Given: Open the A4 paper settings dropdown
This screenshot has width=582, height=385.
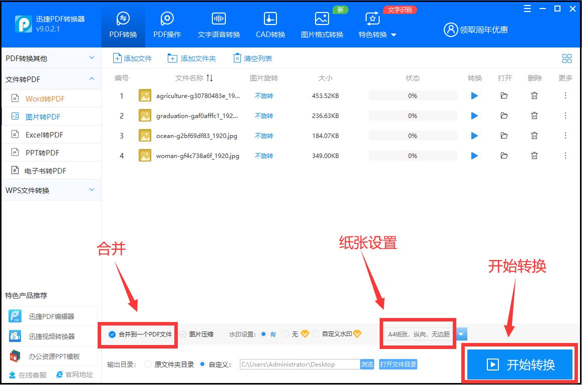Looking at the screenshot, I should (x=460, y=334).
